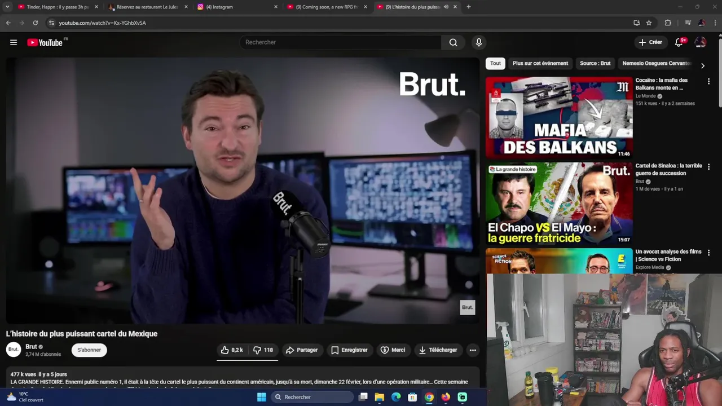Reload the page in Chrome
The width and height of the screenshot is (722, 406).
click(x=35, y=23)
